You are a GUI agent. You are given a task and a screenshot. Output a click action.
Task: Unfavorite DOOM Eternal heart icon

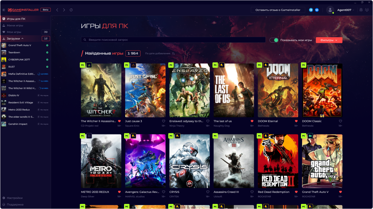click(296, 121)
